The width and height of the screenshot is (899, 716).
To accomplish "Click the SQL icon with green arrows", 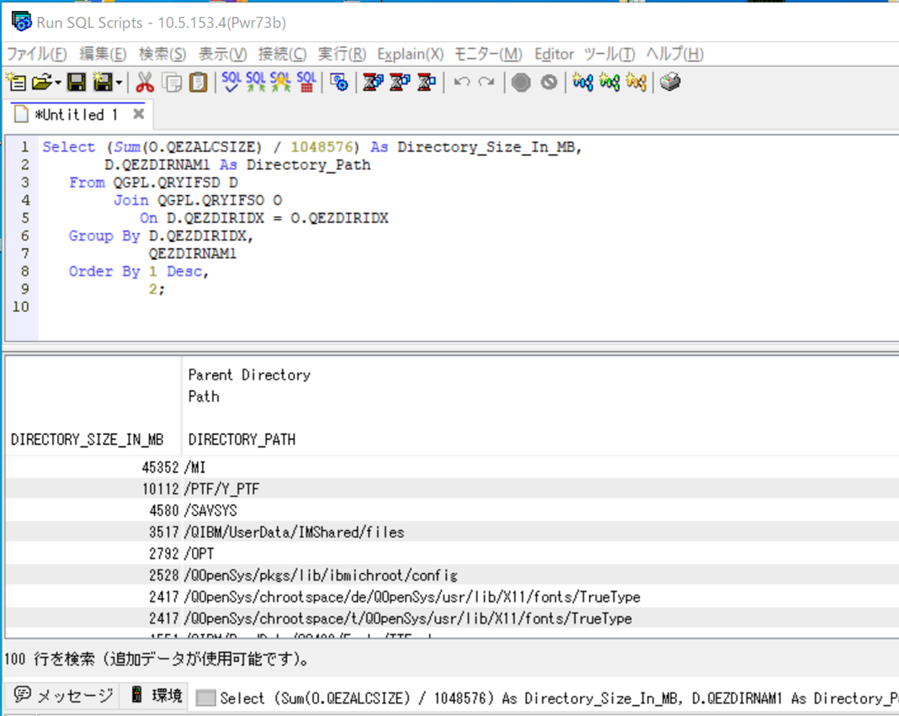I will 256,82.
